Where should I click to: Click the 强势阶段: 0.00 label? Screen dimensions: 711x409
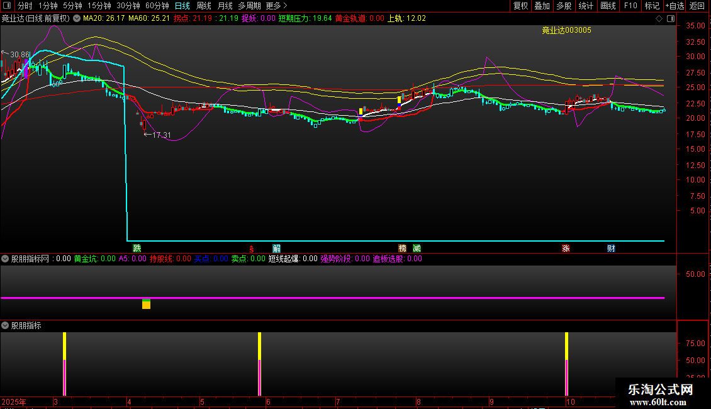coord(345,259)
